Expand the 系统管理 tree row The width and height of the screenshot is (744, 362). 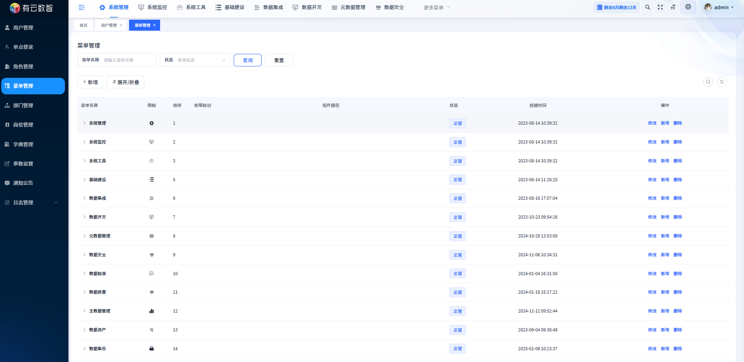tap(84, 123)
